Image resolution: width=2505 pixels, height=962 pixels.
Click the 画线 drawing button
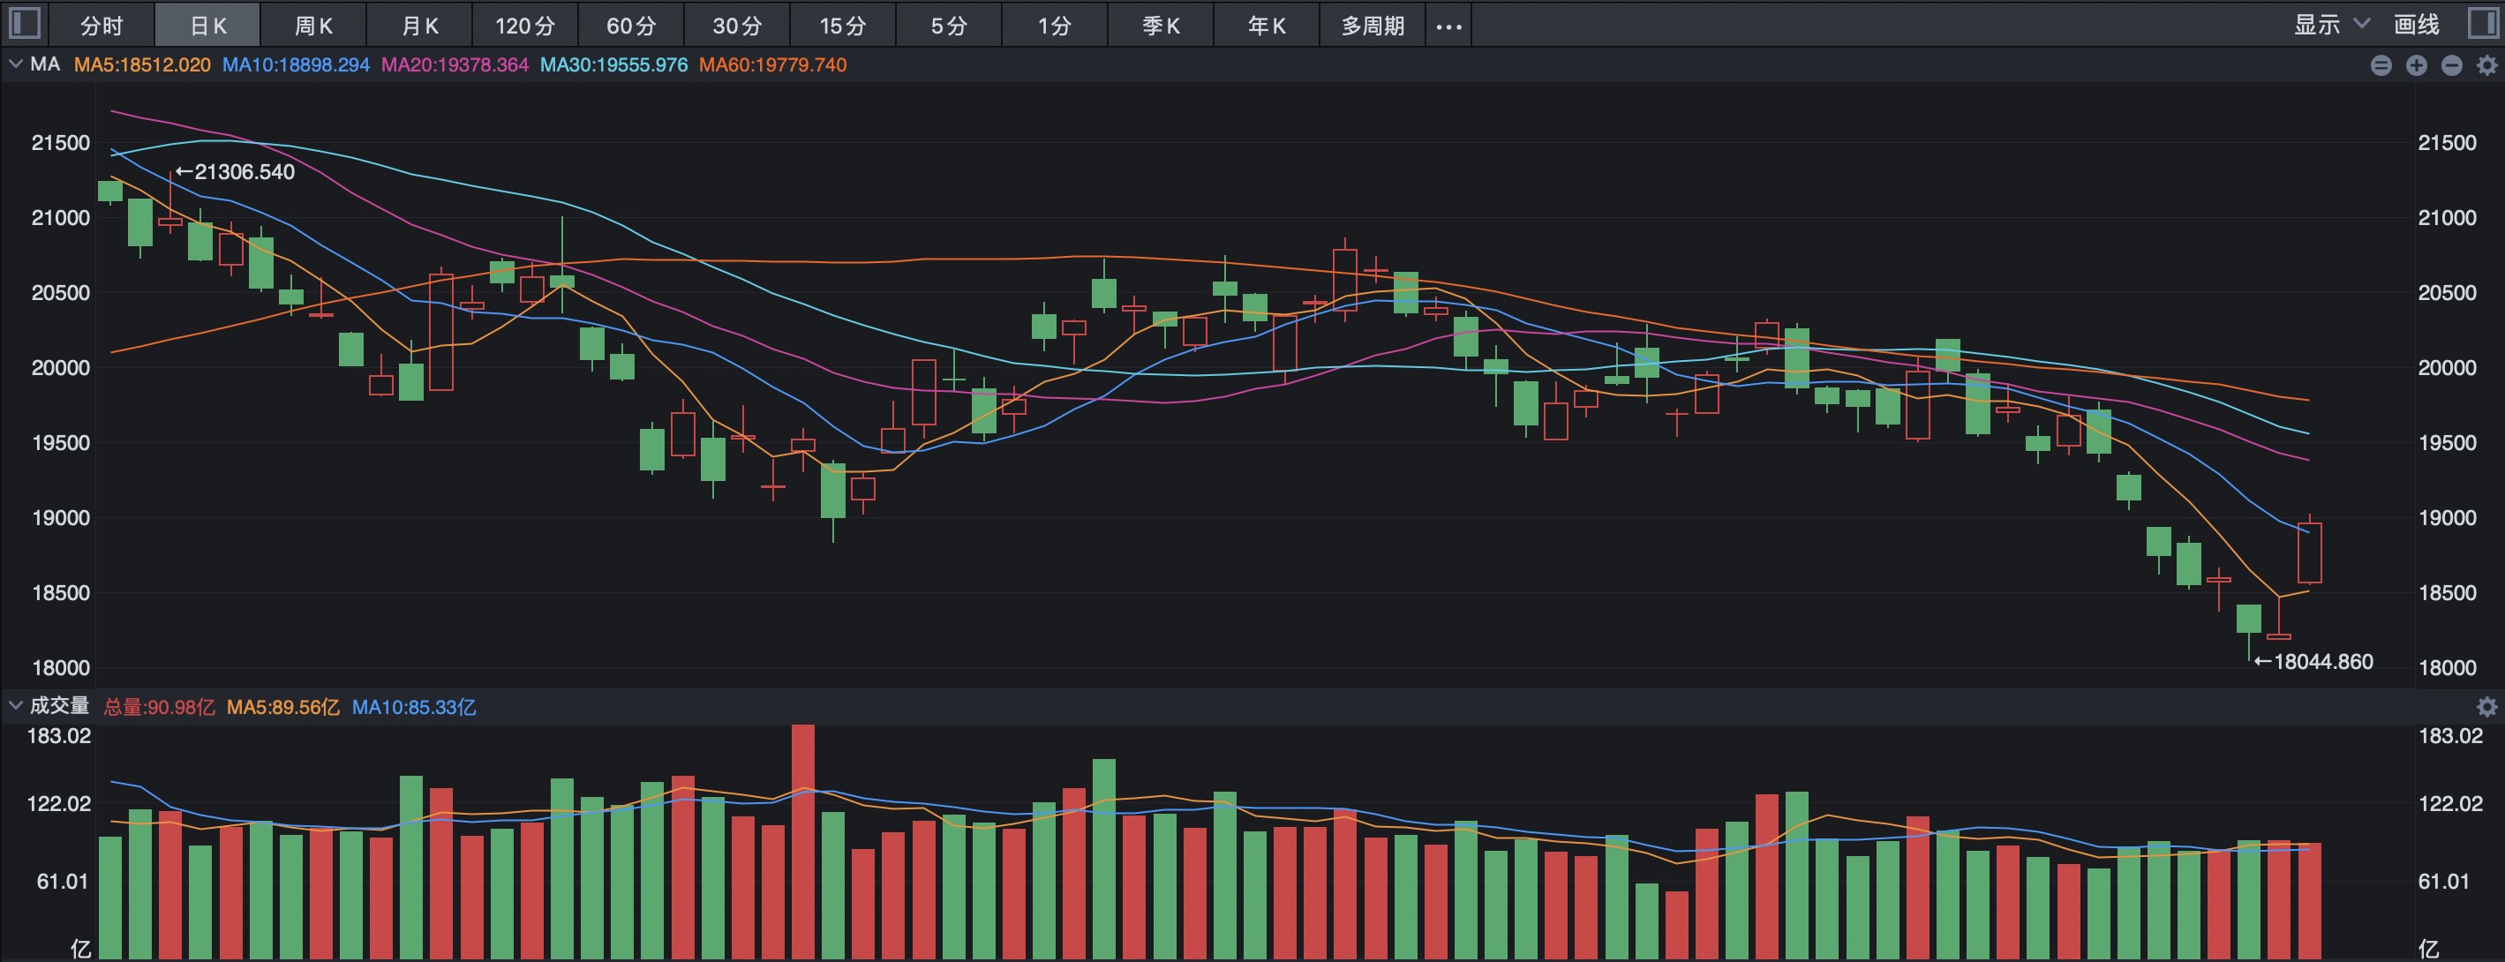click(x=2416, y=26)
